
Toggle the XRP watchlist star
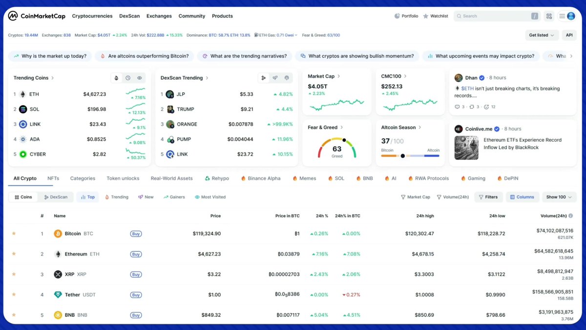point(14,274)
